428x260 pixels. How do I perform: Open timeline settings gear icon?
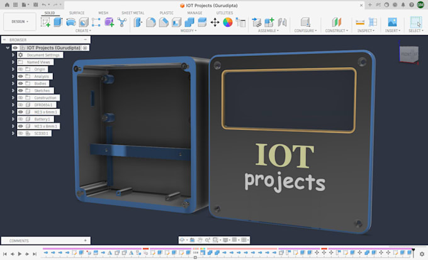point(422,254)
